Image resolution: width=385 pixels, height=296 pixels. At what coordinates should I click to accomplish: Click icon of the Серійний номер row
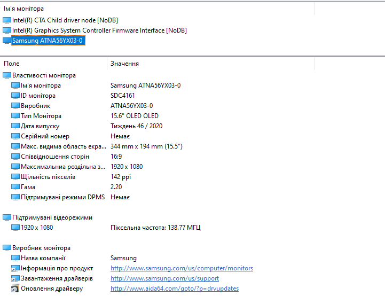point(15,136)
